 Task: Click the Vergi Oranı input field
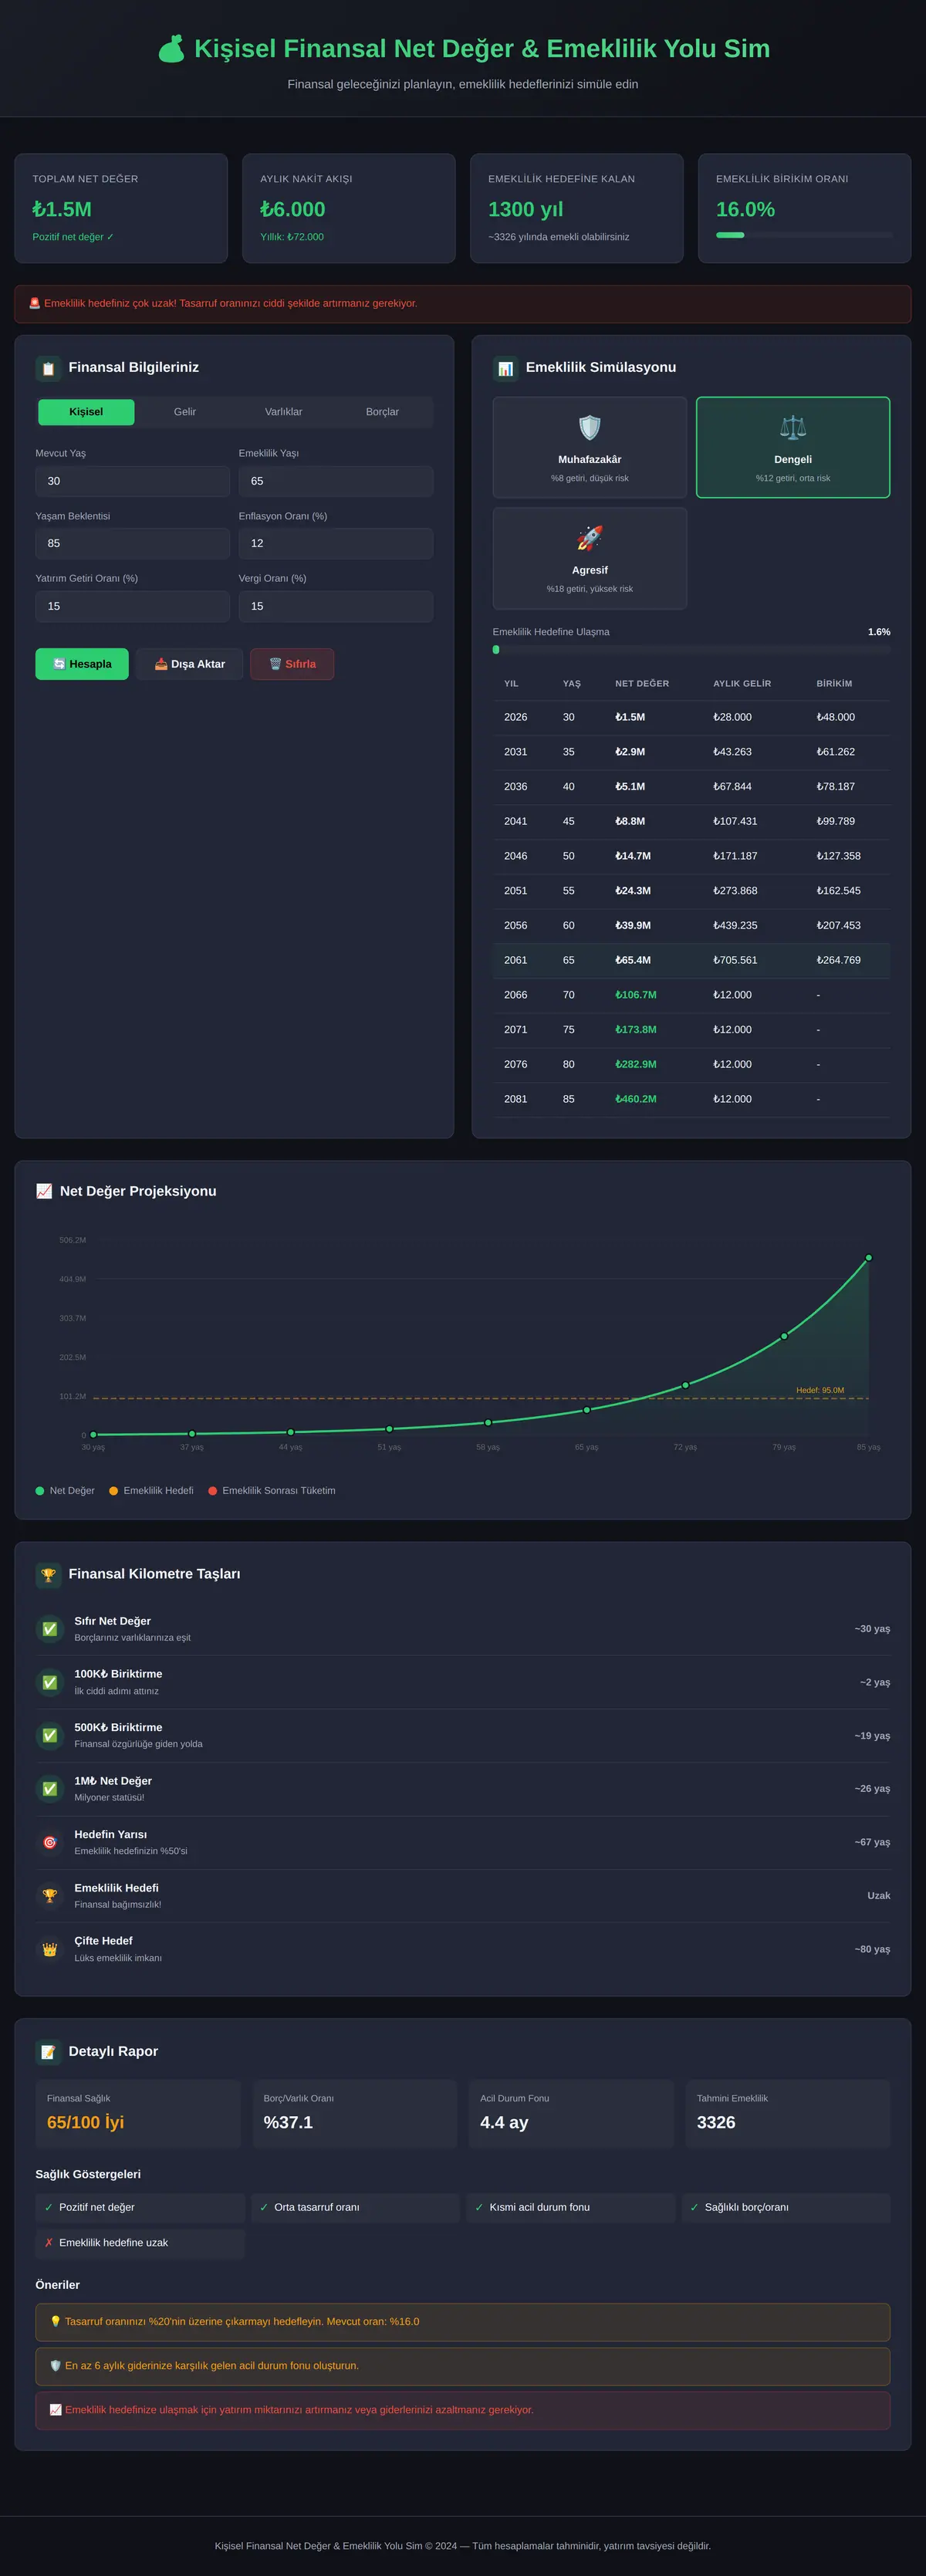tap(336, 606)
